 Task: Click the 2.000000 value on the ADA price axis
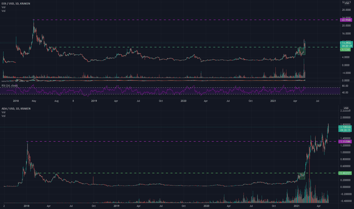click(x=345, y=118)
